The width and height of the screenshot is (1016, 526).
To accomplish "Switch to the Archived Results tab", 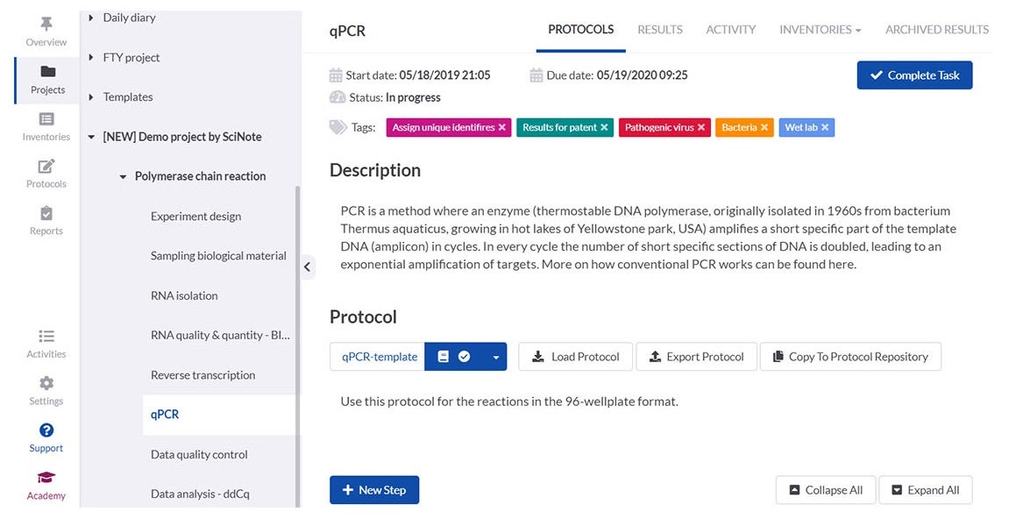I will (x=936, y=30).
